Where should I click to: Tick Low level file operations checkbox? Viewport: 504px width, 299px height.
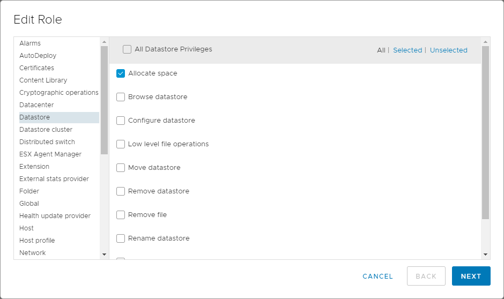[121, 144]
